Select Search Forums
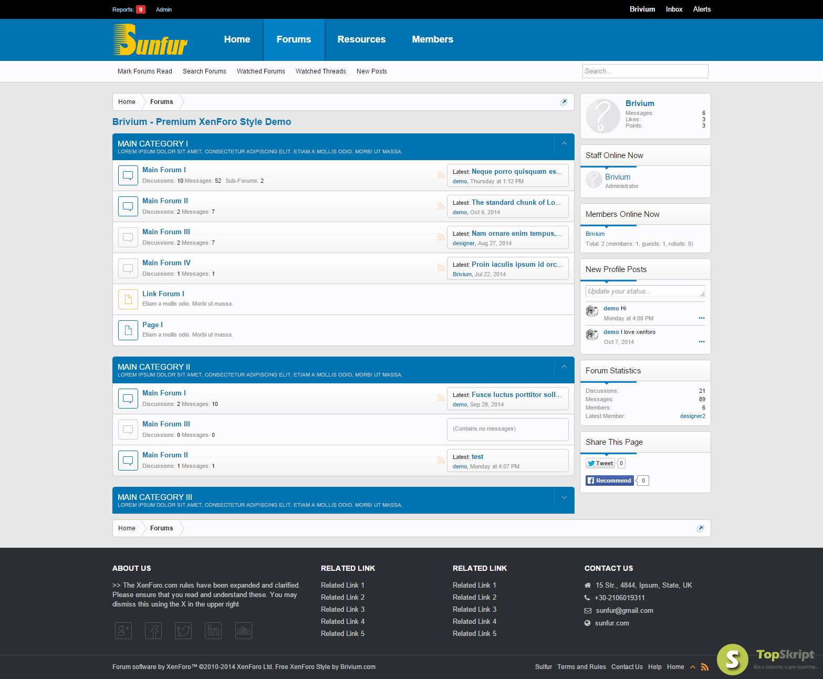This screenshot has height=679, width=823. click(x=204, y=71)
